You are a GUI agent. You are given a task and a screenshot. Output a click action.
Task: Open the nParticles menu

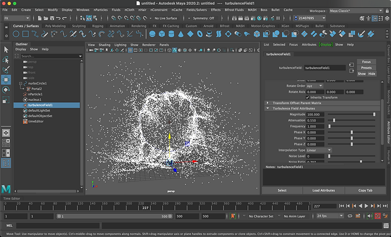pyautogui.click(x=101, y=10)
